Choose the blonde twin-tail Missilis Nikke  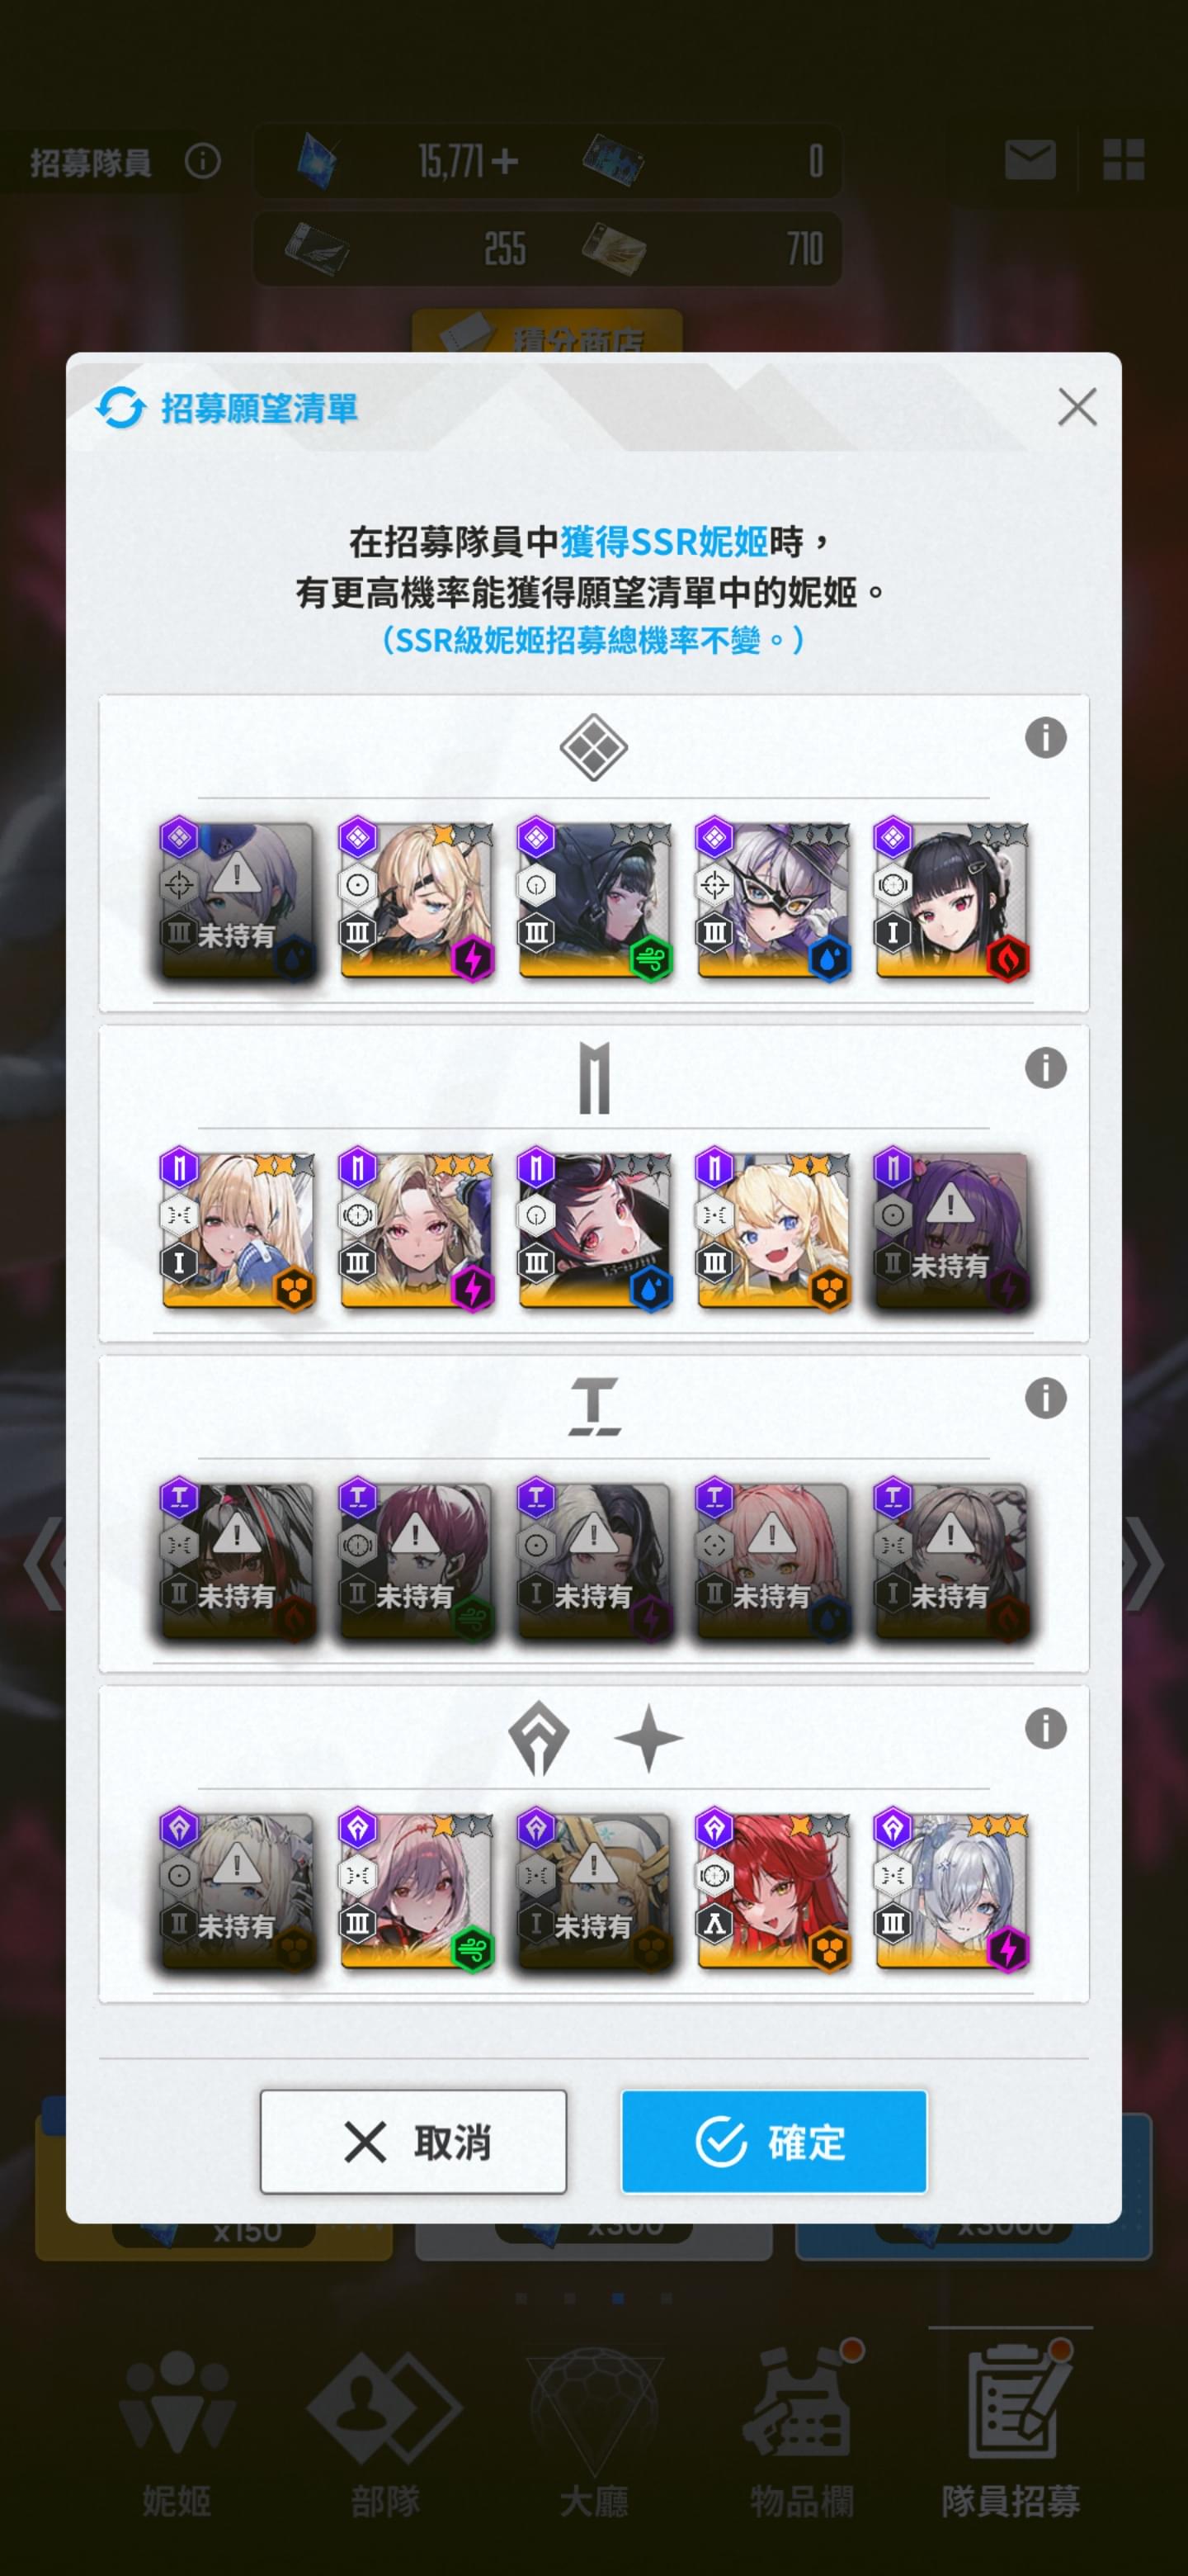pos(773,1230)
